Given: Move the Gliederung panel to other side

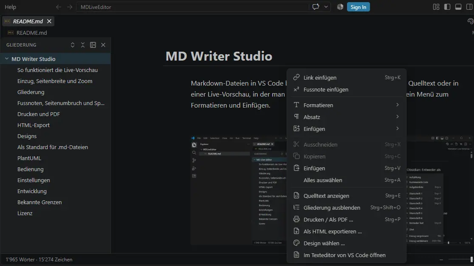Looking at the screenshot, I should click(93, 45).
